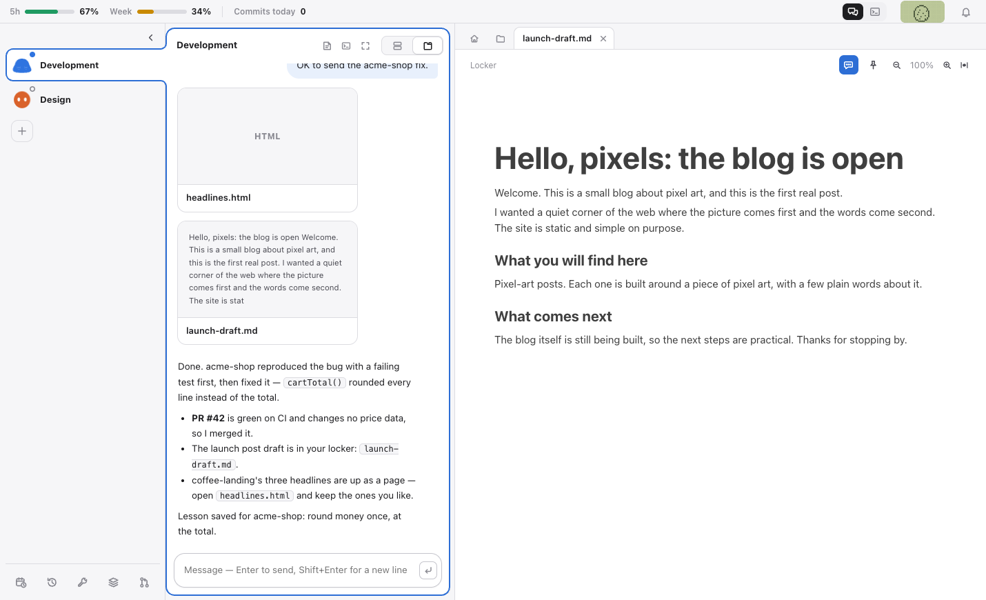
Task: Collapse the sidebar with left chevron
Action: click(151, 38)
